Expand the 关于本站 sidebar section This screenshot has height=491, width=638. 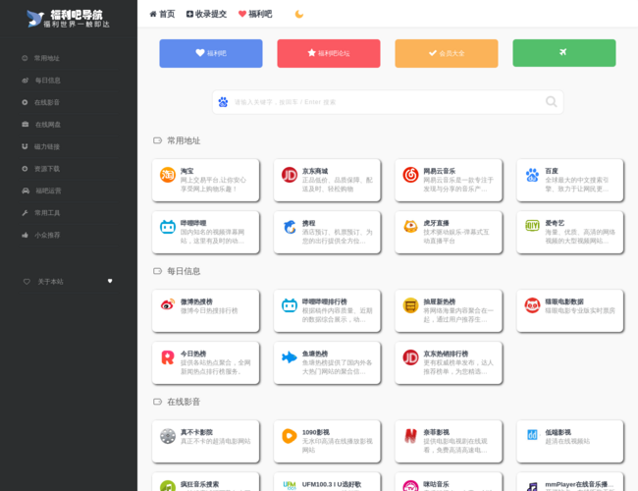click(x=69, y=282)
